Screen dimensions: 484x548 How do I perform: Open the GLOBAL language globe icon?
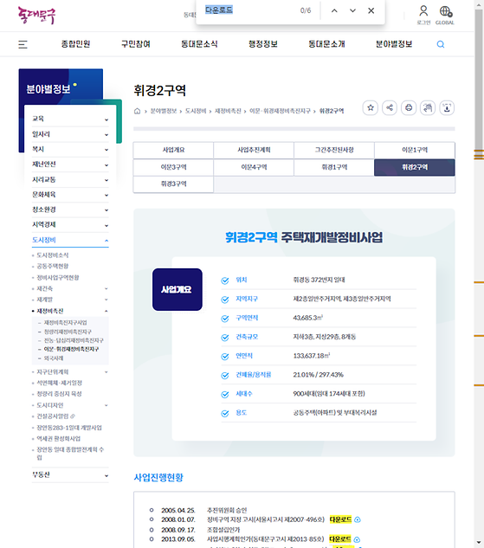[x=445, y=11]
